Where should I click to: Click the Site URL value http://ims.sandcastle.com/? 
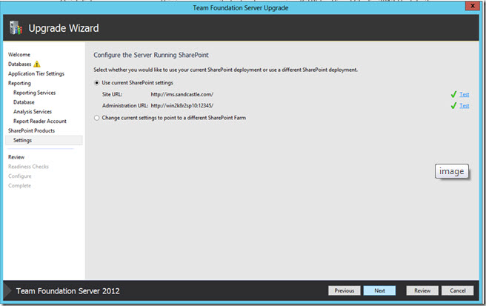pos(182,94)
